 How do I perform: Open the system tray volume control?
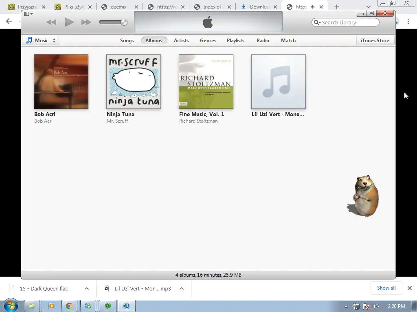tap(376, 306)
